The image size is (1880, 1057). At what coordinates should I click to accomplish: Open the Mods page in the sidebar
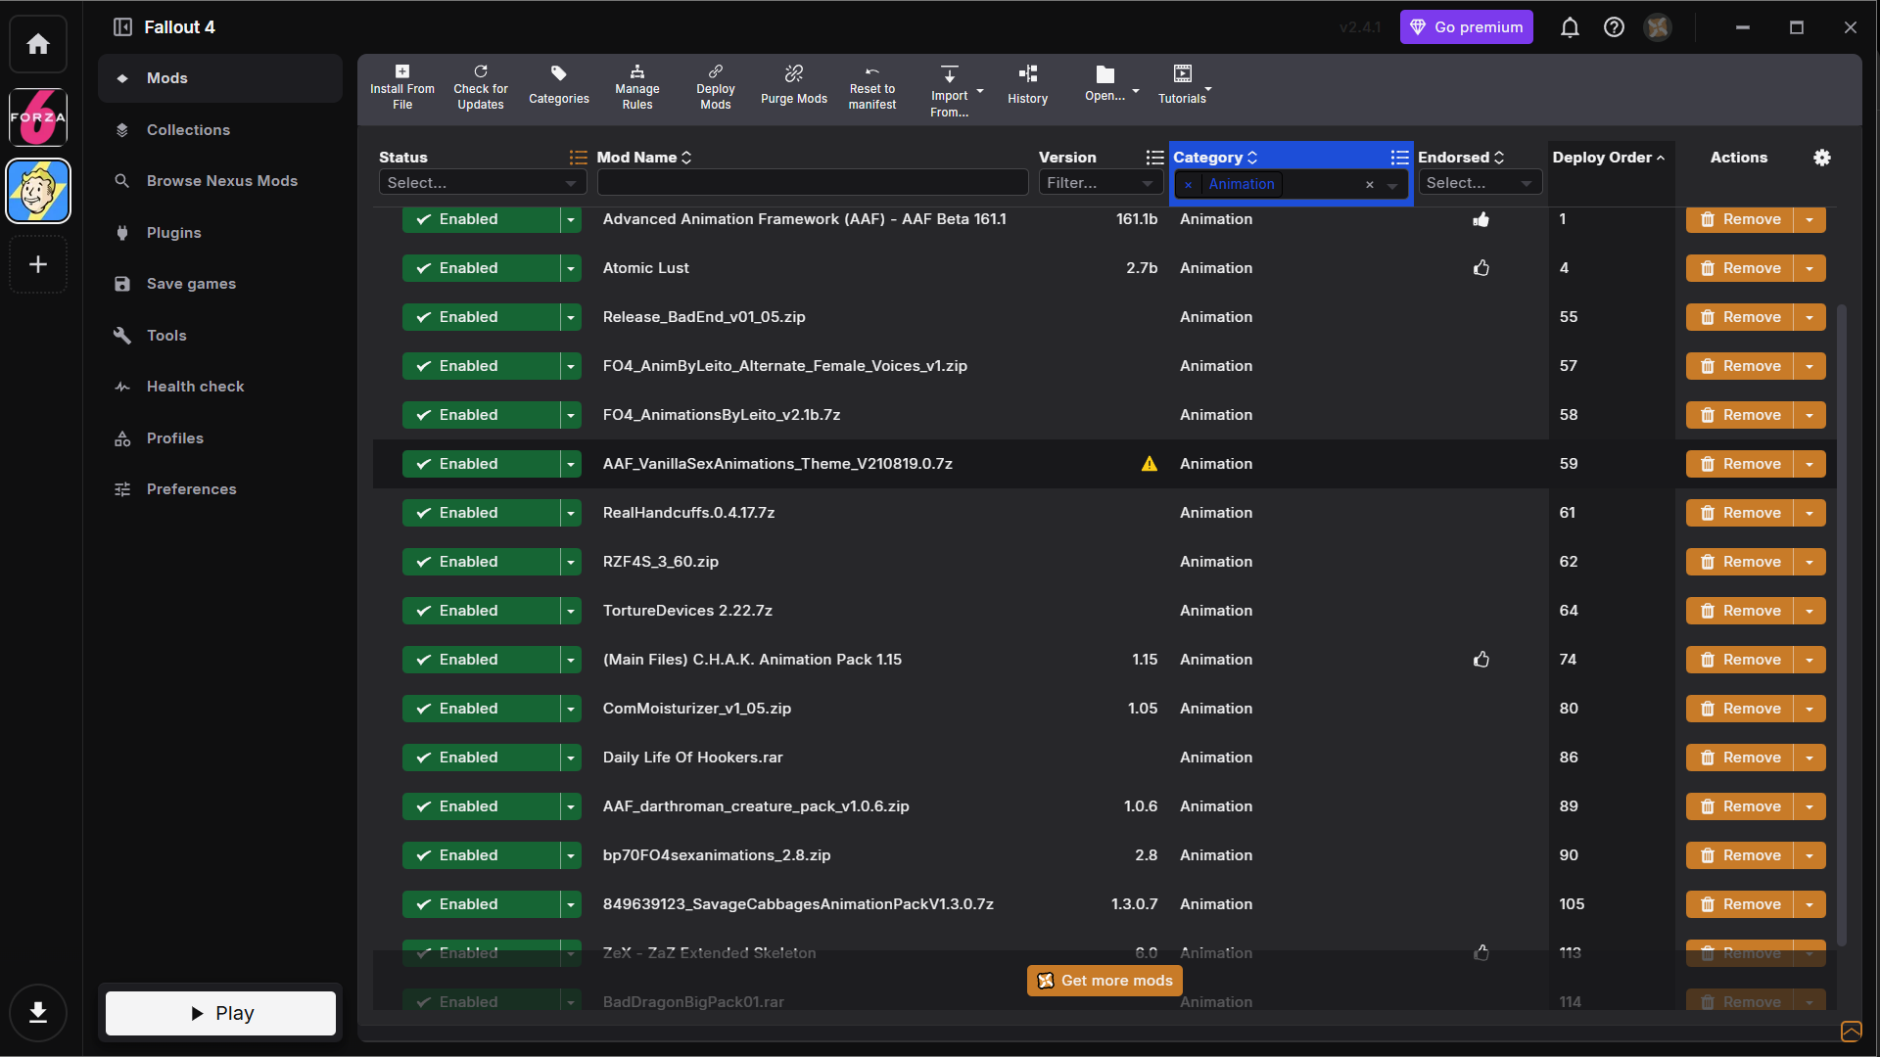(x=220, y=78)
